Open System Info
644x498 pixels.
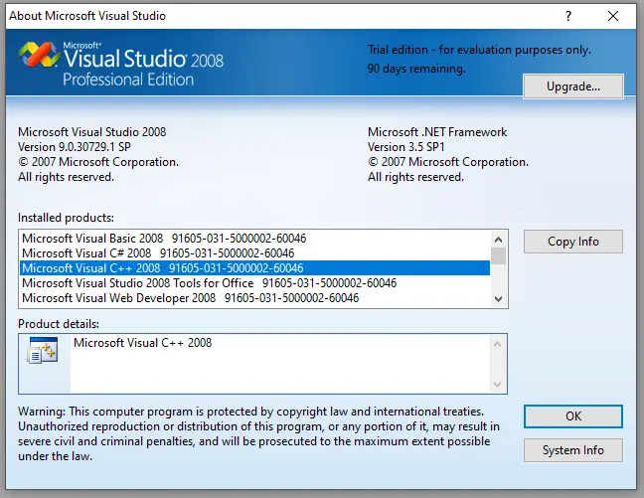(573, 450)
